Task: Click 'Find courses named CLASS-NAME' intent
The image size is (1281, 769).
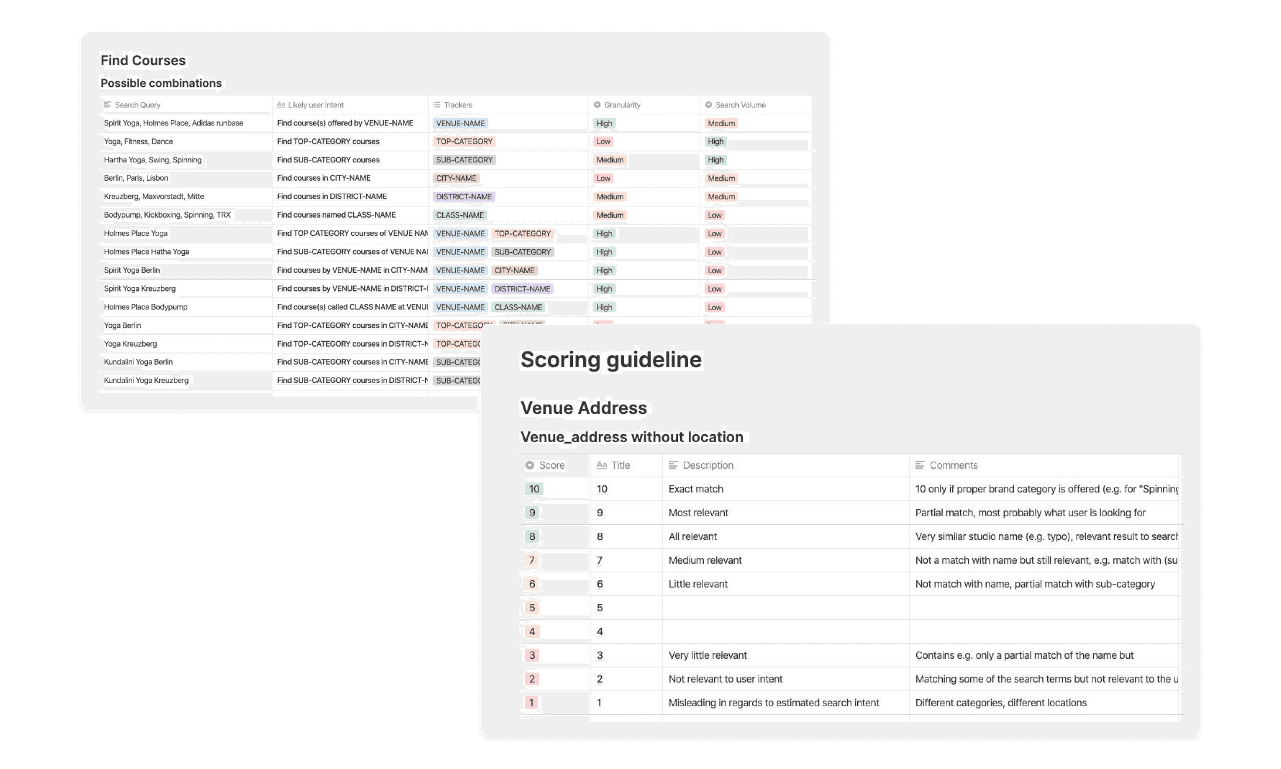Action: [336, 215]
